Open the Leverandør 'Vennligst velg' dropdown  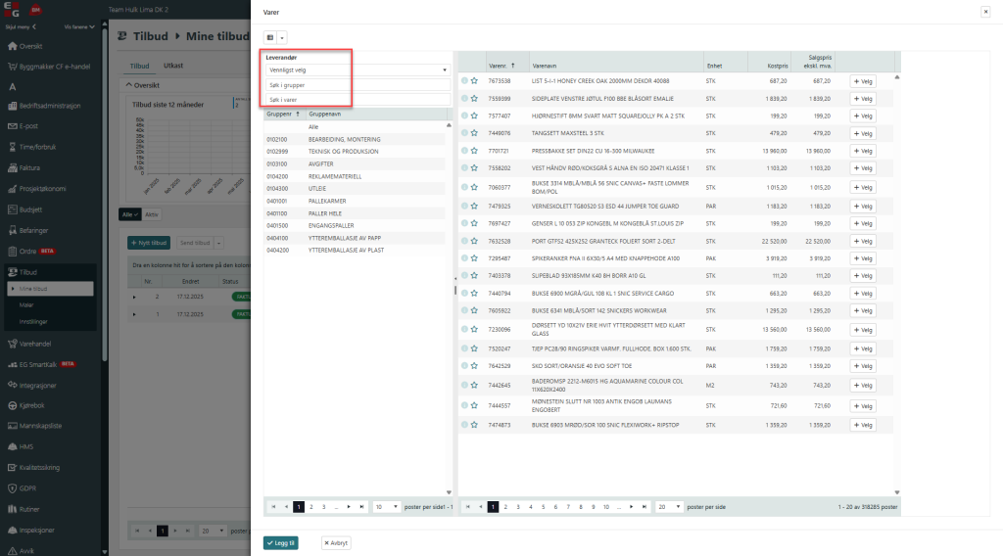(357, 70)
